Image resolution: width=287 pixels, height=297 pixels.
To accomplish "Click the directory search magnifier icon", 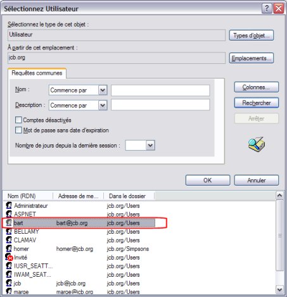I will pyautogui.click(x=257, y=144).
